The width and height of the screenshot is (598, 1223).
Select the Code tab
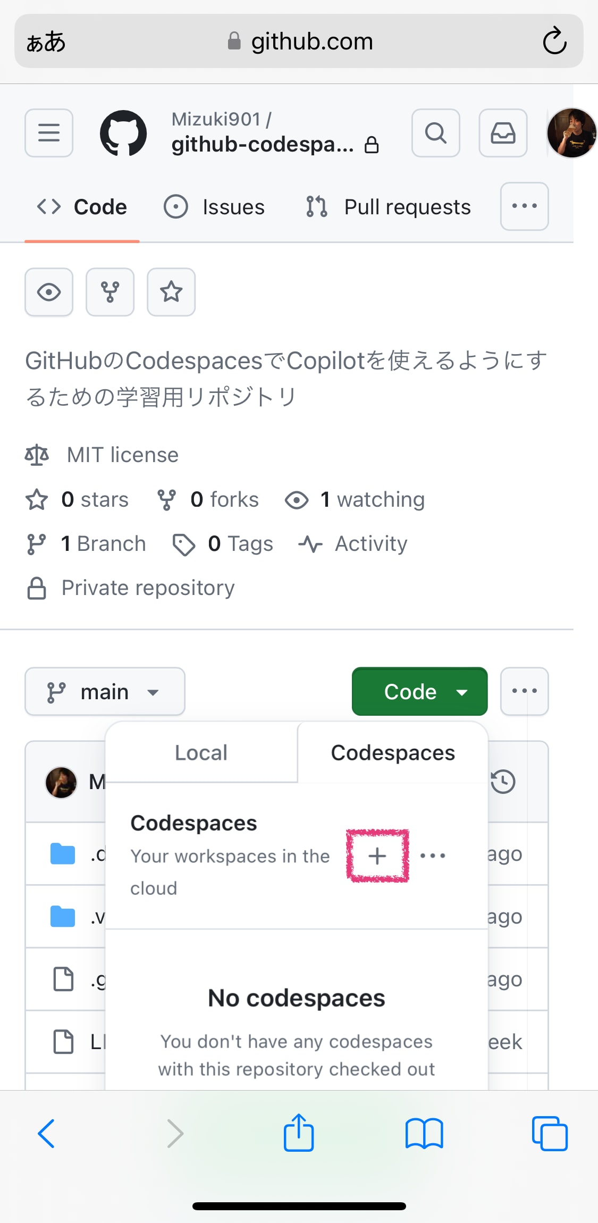[x=82, y=207]
